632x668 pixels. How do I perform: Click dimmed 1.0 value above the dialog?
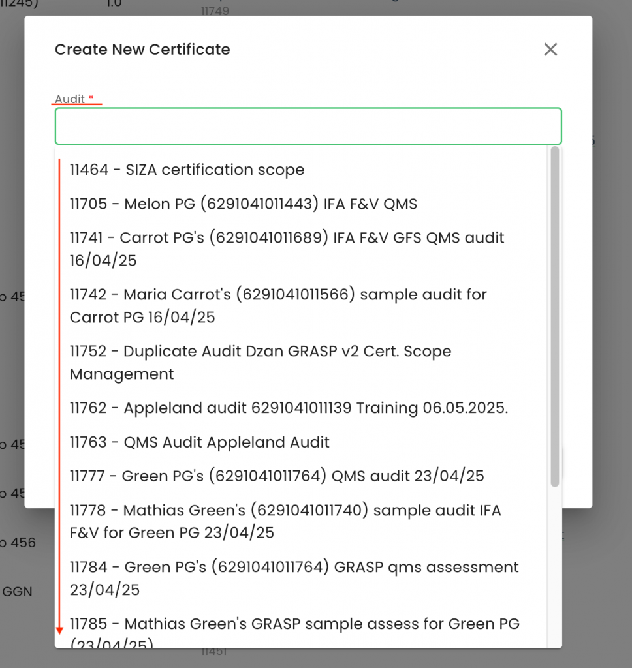114,4
